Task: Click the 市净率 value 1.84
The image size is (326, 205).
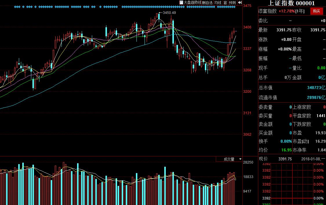Action: (x=321, y=150)
